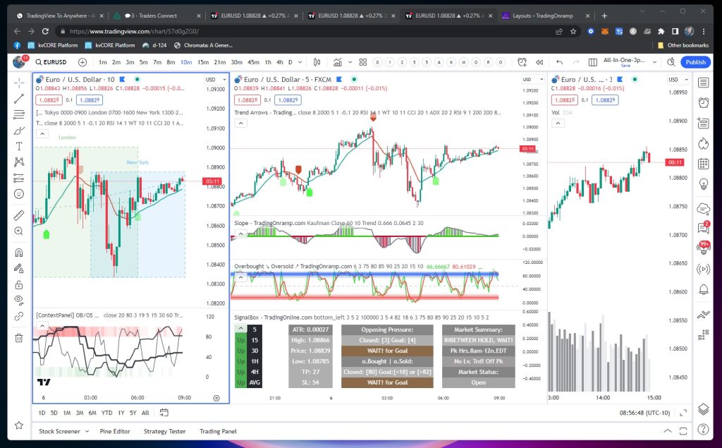Open the Watchlist panel icon
The height and width of the screenshot is (448, 722).
(703, 83)
